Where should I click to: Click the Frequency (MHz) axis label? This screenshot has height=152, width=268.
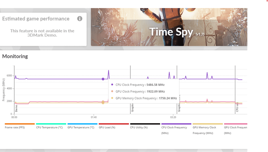(x=3, y=90)
